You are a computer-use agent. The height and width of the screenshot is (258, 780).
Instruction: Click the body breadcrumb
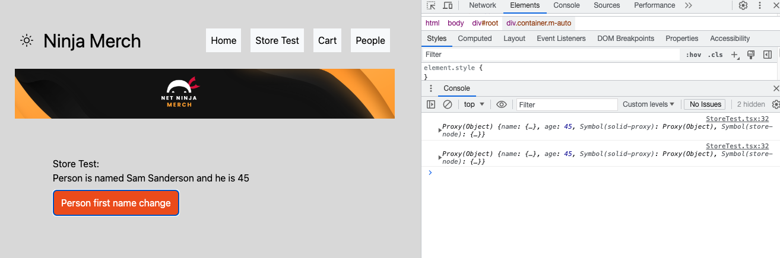pyautogui.click(x=456, y=23)
